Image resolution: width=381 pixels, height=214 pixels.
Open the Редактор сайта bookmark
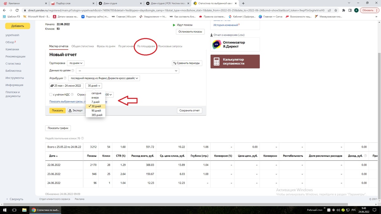click(x=95, y=16)
